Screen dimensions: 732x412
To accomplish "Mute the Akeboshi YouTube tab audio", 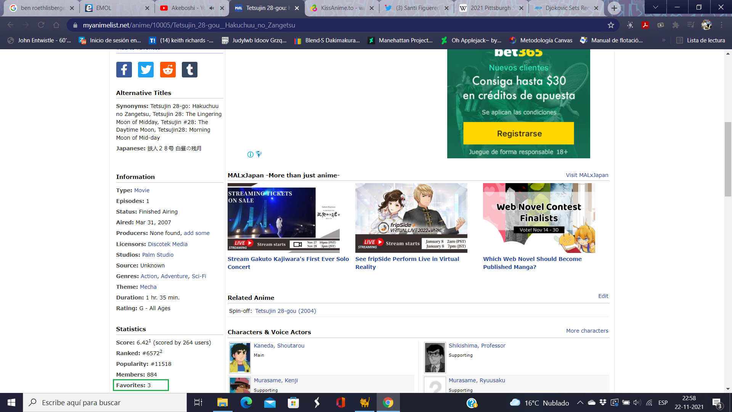I will click(x=212, y=8).
